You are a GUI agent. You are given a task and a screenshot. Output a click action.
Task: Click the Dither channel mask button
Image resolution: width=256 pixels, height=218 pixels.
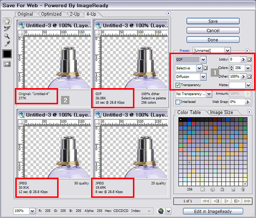[249, 76]
